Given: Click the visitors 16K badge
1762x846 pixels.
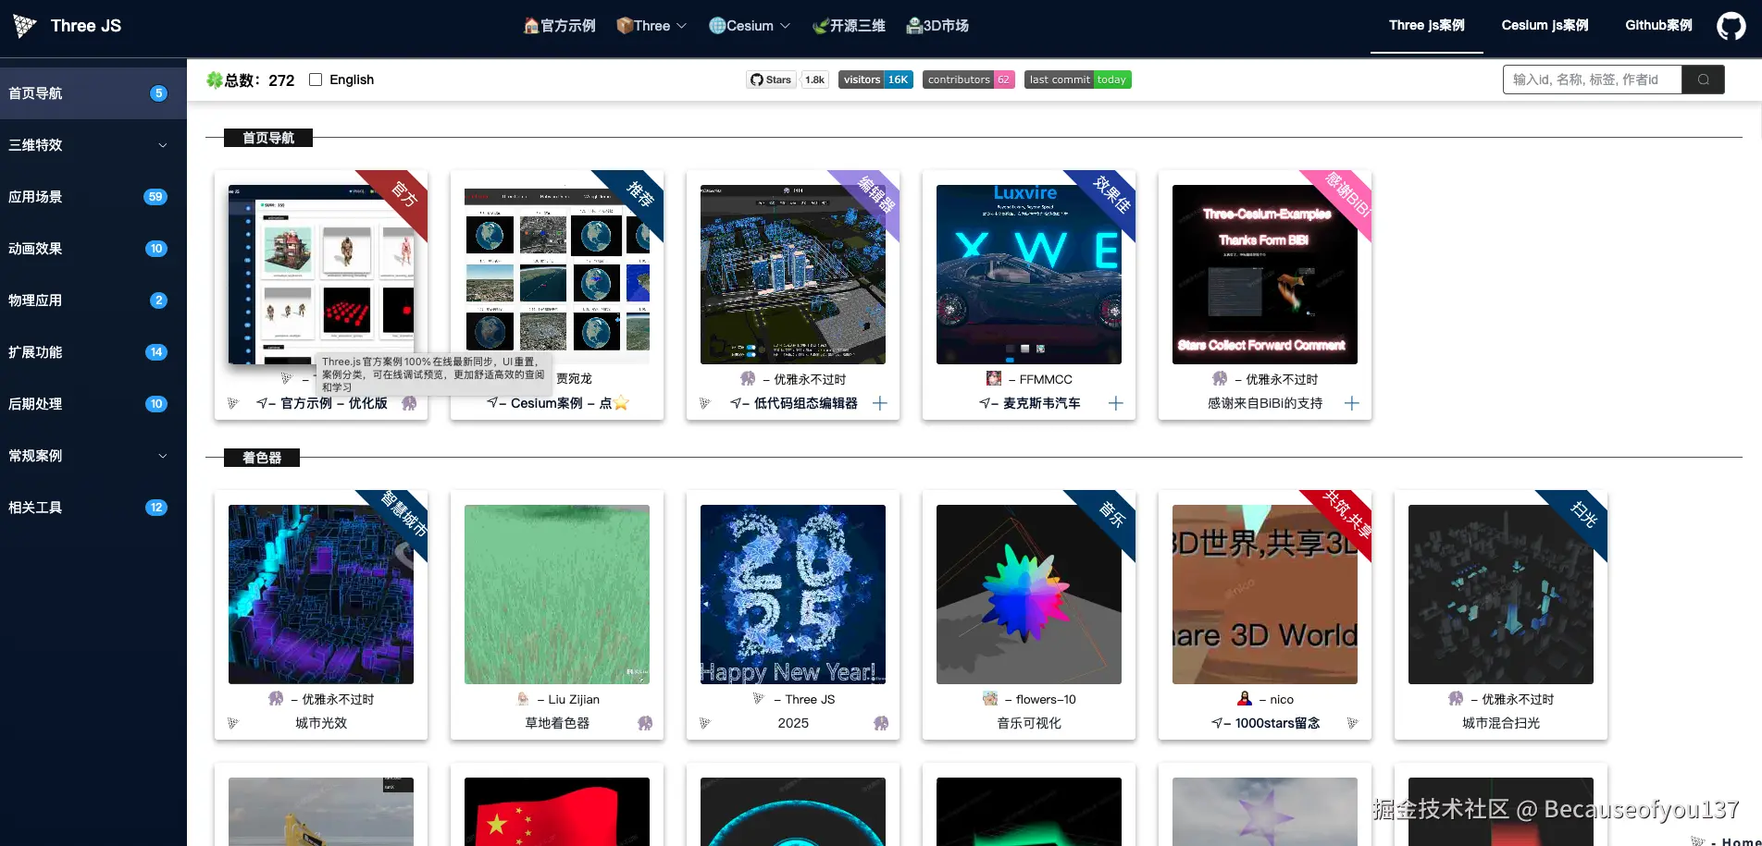Looking at the screenshot, I should point(875,80).
